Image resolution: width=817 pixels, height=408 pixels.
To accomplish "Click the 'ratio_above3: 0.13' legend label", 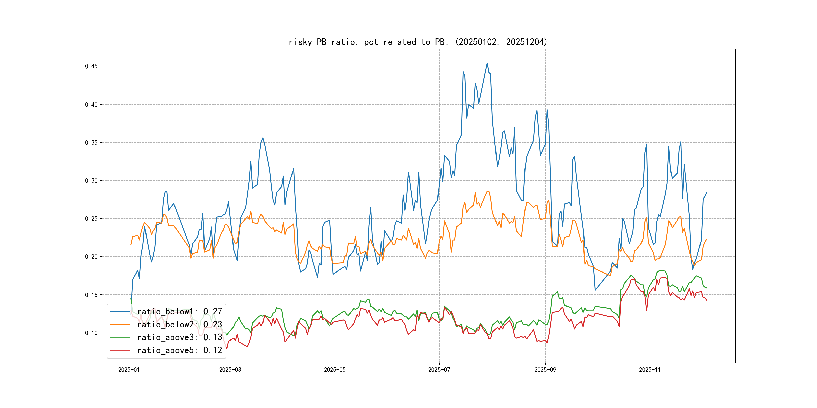I will (x=180, y=337).
